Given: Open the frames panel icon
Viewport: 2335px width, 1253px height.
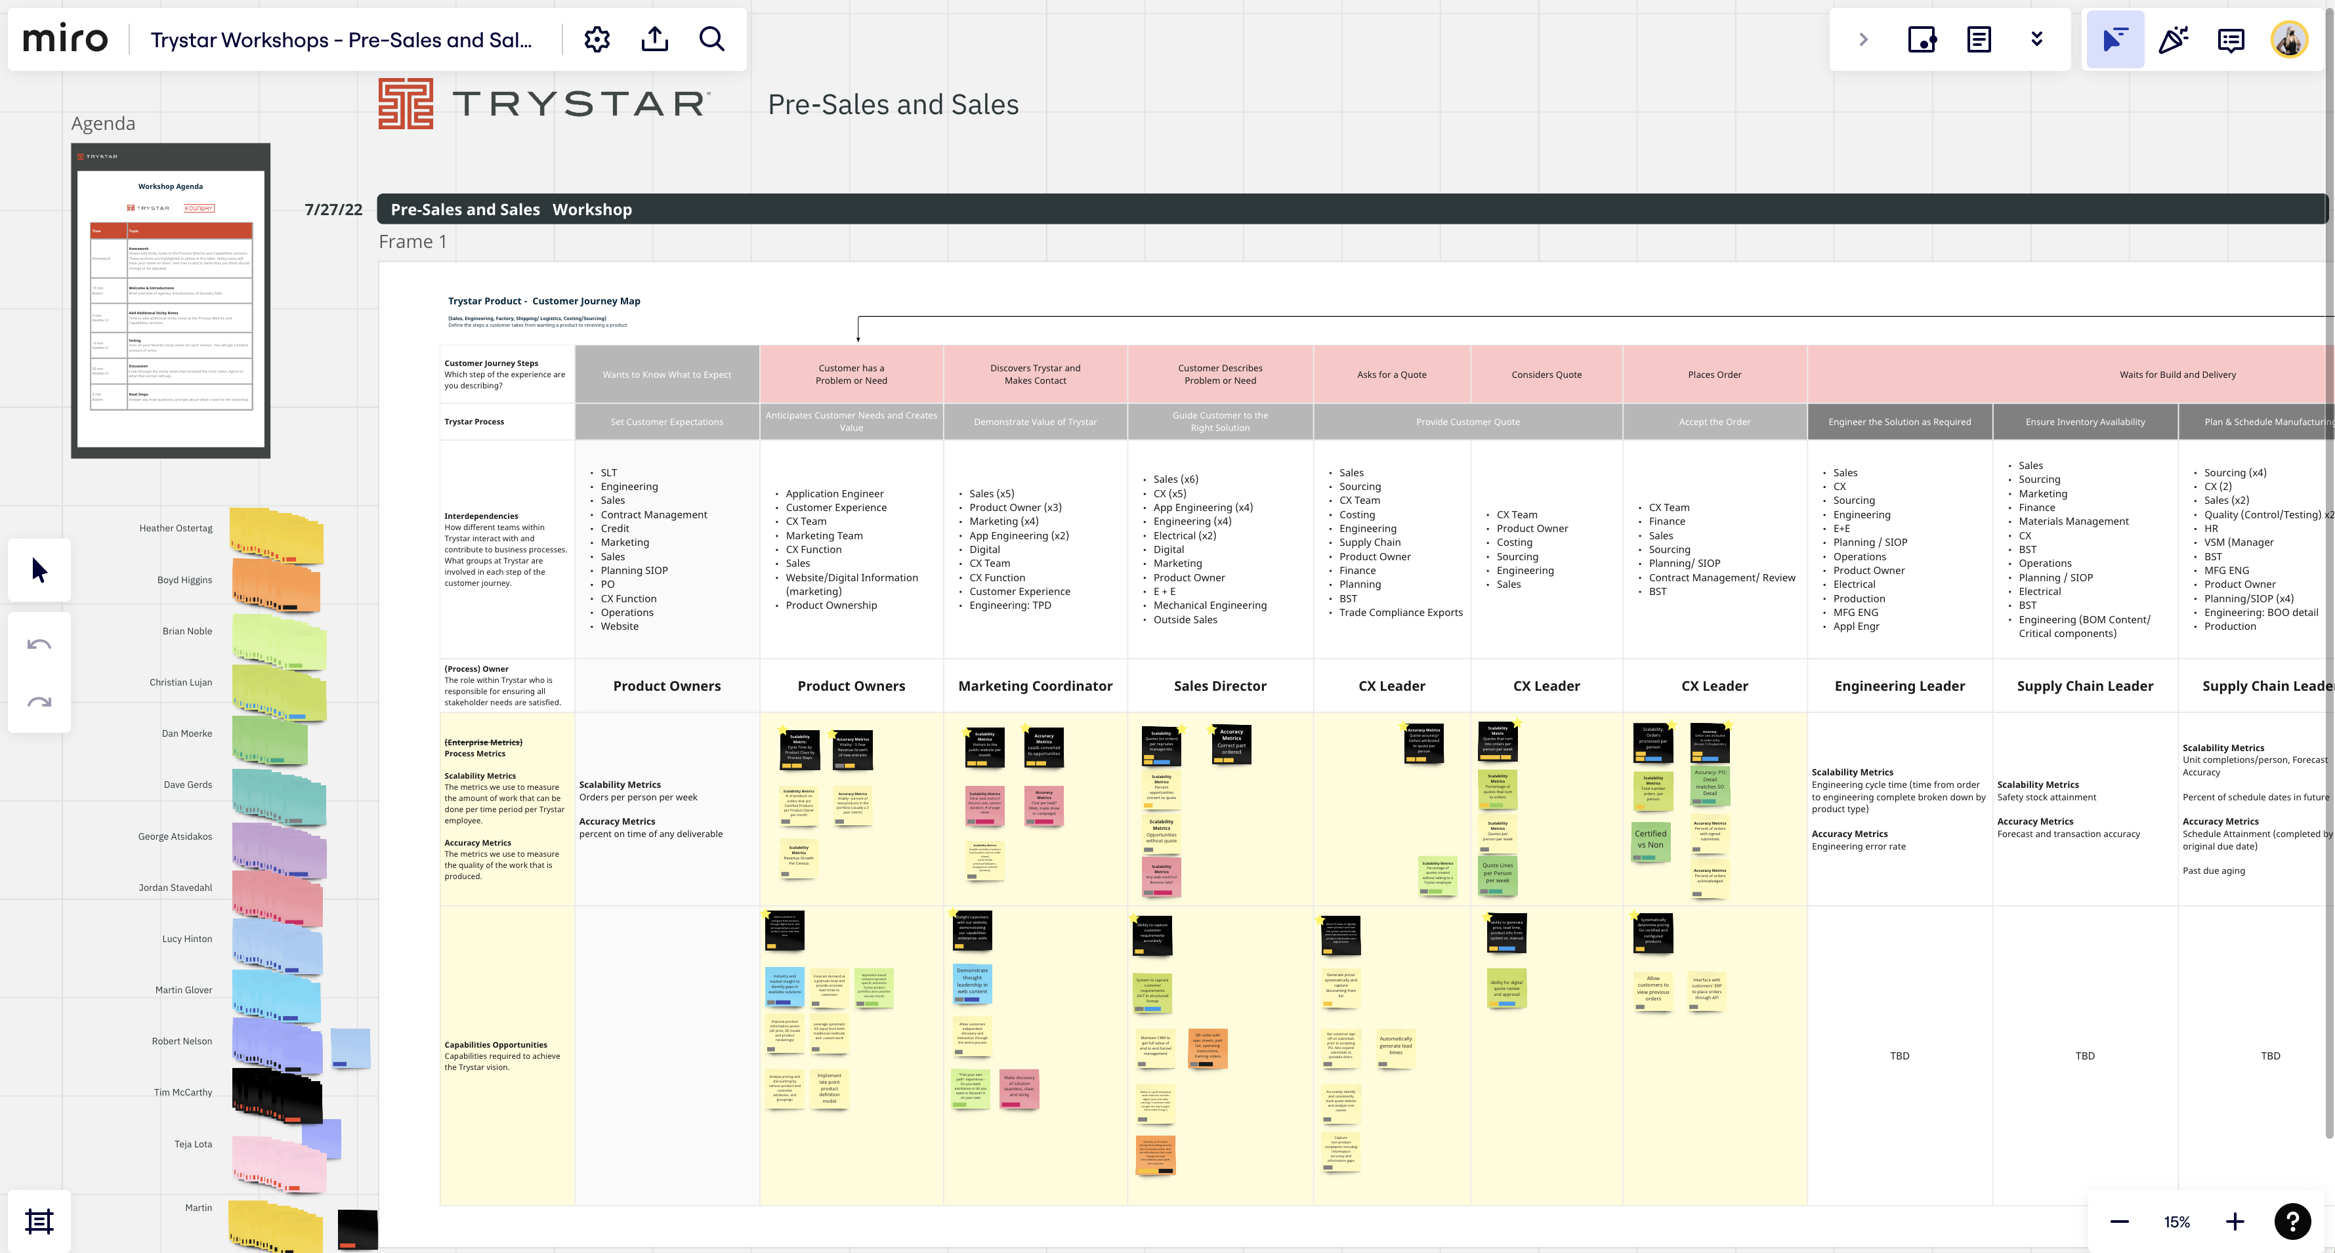Looking at the screenshot, I should pyautogui.click(x=39, y=1222).
